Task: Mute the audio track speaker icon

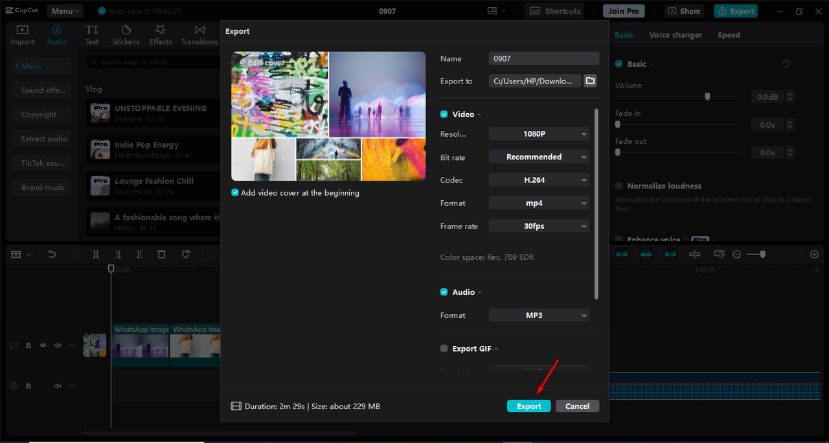Action: [58, 385]
